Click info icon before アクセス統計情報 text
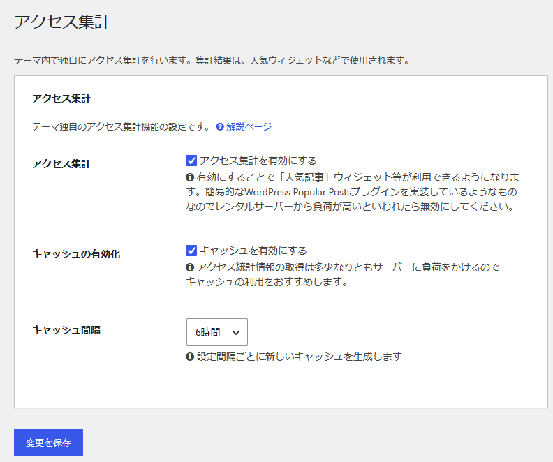553x462 pixels. 190,267
